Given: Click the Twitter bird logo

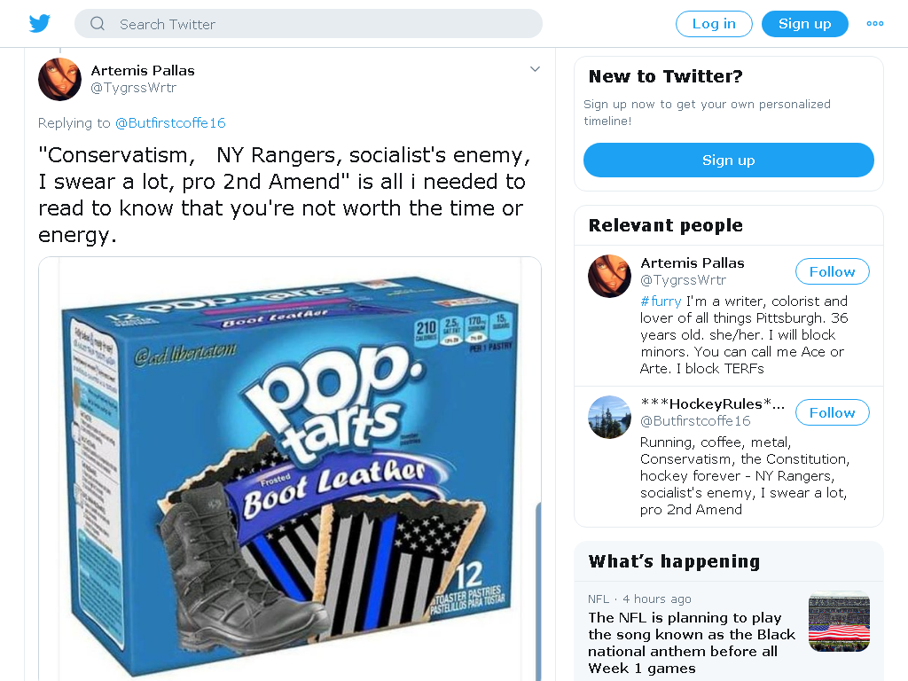Looking at the screenshot, I should pos(39,24).
